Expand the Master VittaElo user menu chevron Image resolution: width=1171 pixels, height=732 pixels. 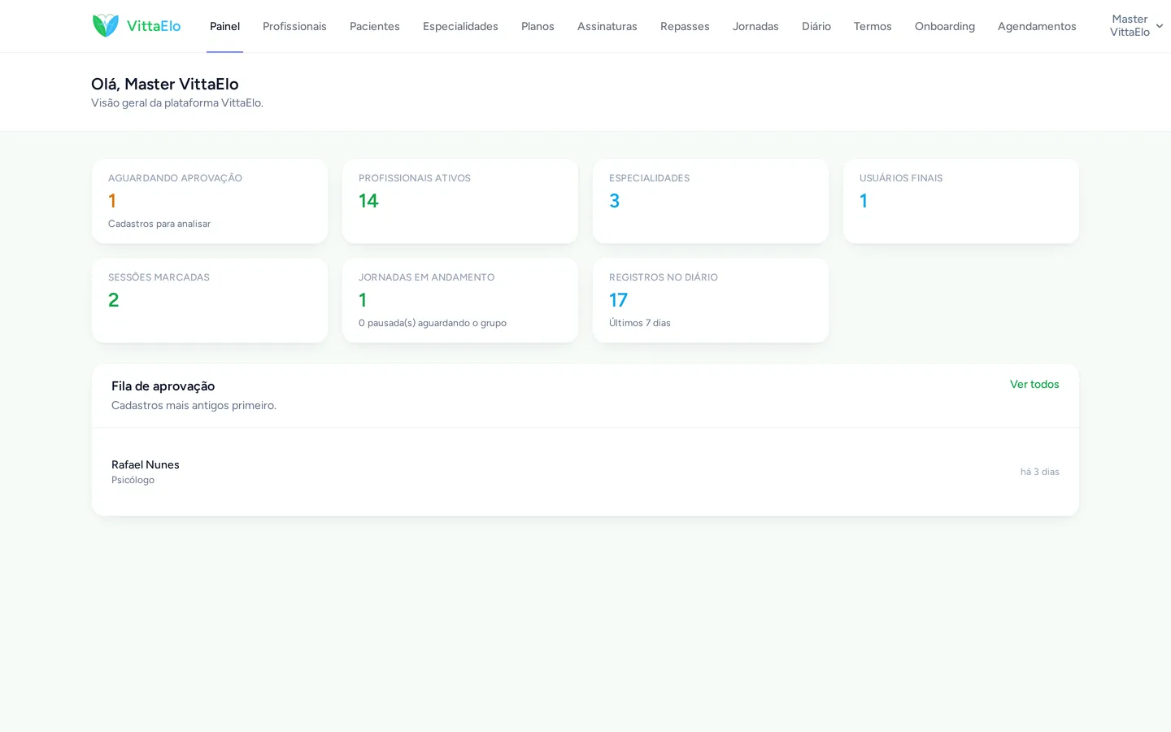click(x=1160, y=26)
